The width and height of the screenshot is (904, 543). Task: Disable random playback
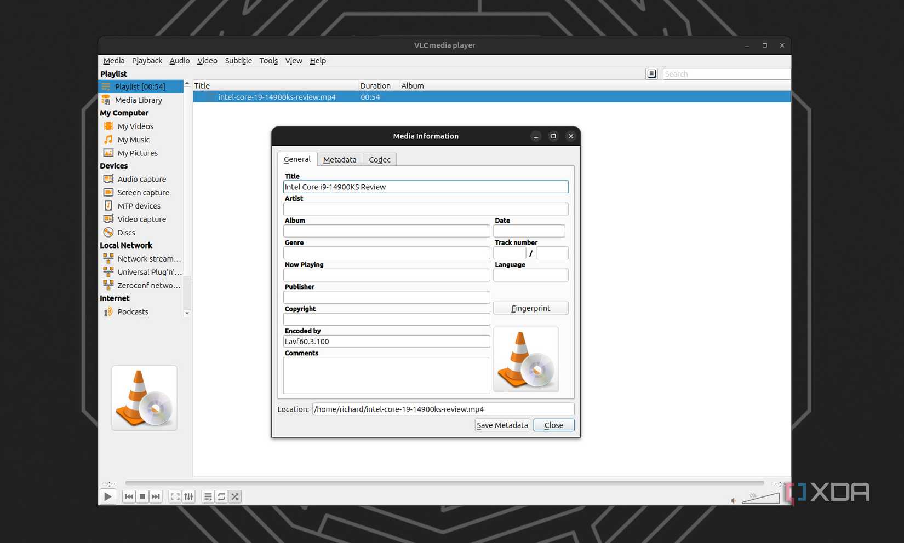(234, 496)
